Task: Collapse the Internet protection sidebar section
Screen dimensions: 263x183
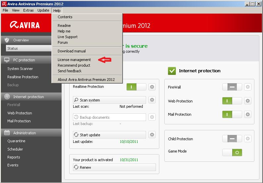Action: pyautogui.click(x=31, y=97)
